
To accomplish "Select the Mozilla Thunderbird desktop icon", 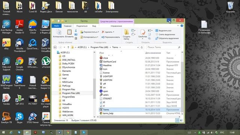I will pos(19,45).
